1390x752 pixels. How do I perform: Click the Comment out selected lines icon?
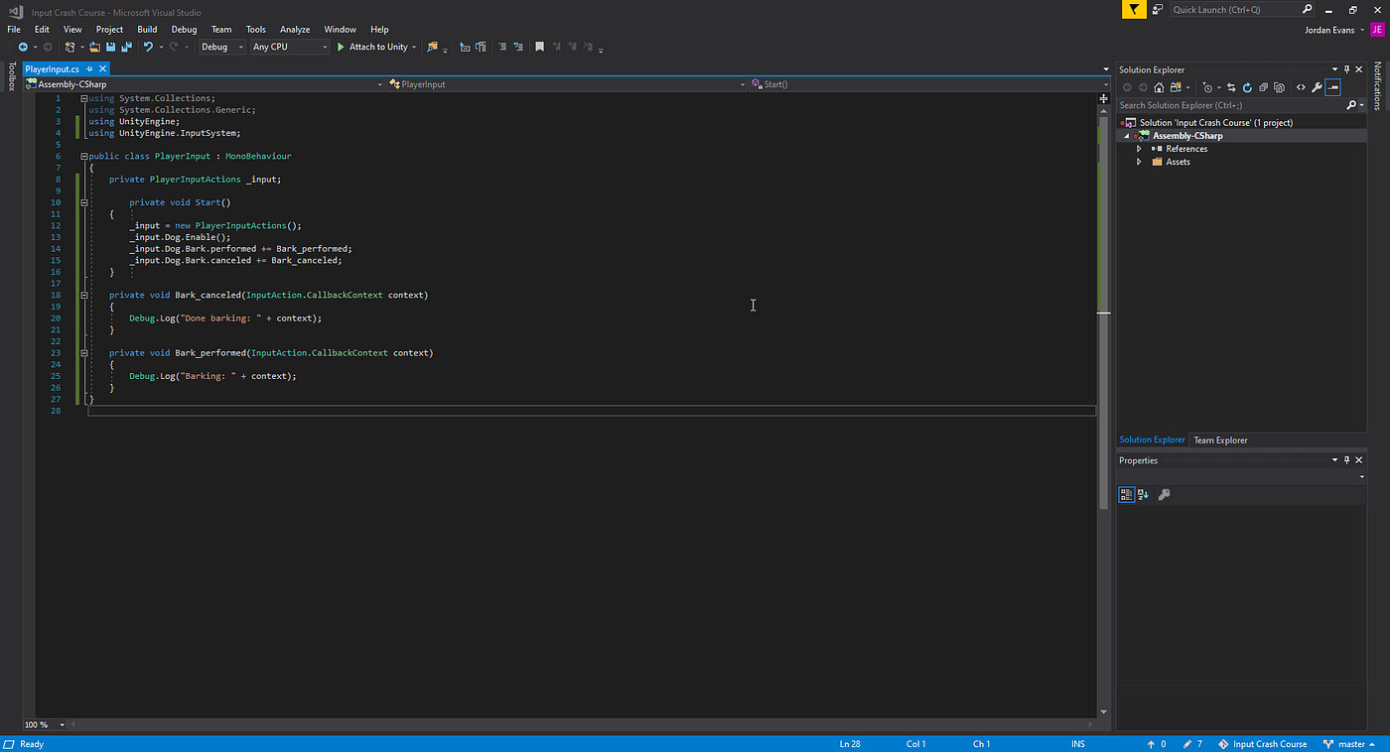[503, 47]
